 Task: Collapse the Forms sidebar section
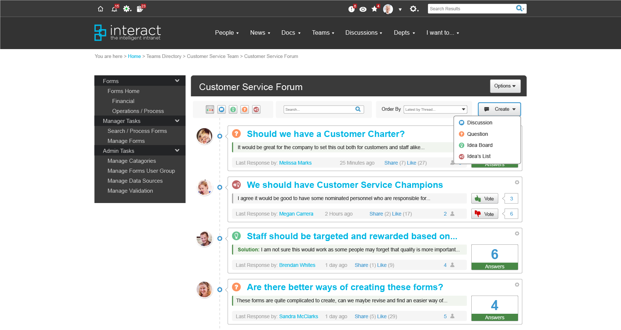pos(177,81)
